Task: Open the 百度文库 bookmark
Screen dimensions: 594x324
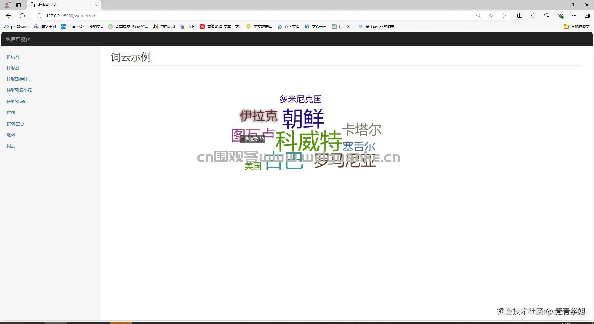Action: [x=288, y=27]
